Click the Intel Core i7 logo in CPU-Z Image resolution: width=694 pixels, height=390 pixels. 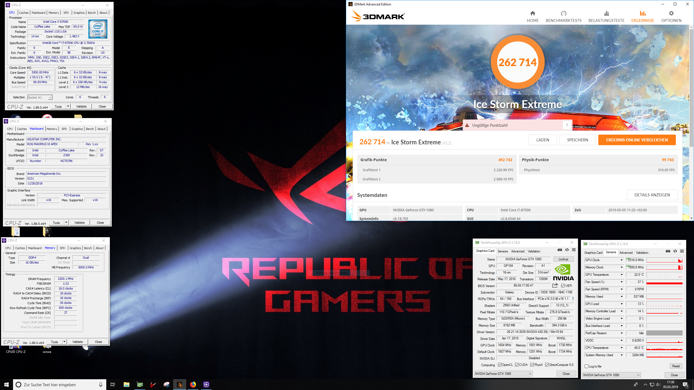98,29
